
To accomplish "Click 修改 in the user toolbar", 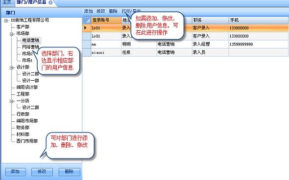I will pyautogui.click(x=100, y=11).
